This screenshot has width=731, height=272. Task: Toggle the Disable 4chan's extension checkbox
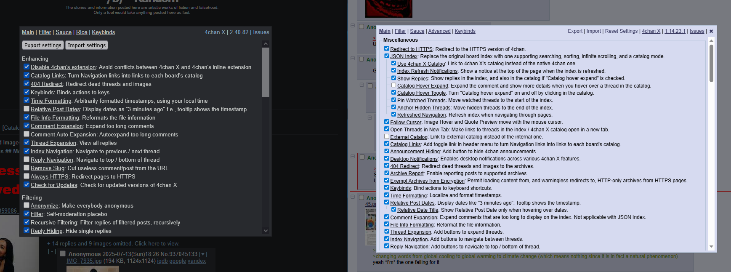pyautogui.click(x=27, y=67)
